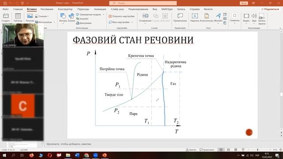Open Normal view in status bar

(x=221, y=150)
